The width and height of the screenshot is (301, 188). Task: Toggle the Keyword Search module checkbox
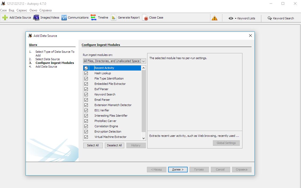[x=86, y=94]
